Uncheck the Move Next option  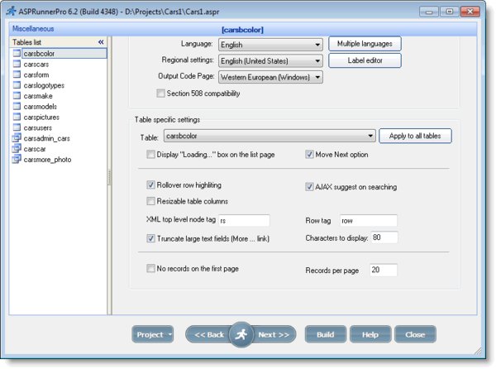click(x=309, y=155)
